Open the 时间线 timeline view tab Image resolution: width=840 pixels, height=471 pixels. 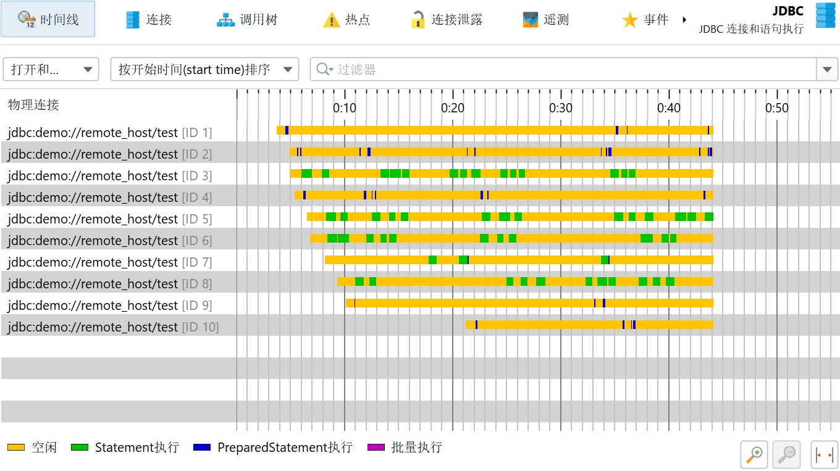pyautogui.click(x=48, y=20)
